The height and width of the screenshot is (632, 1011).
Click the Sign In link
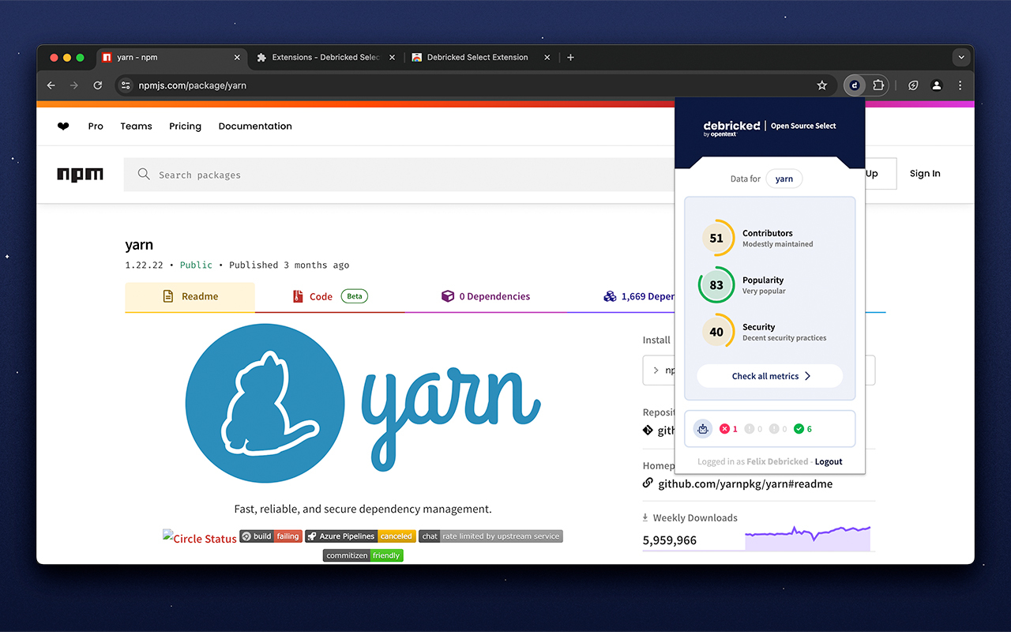pyautogui.click(x=925, y=174)
